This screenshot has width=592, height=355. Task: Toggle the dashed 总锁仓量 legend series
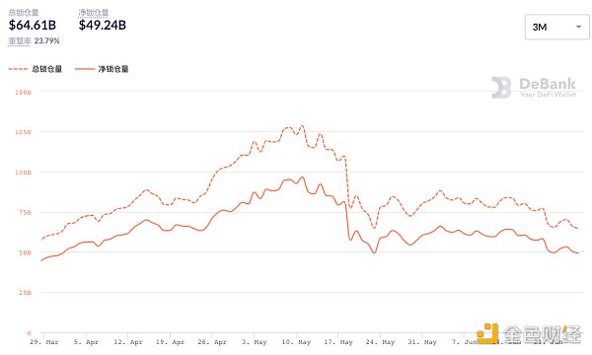pyautogui.click(x=36, y=69)
